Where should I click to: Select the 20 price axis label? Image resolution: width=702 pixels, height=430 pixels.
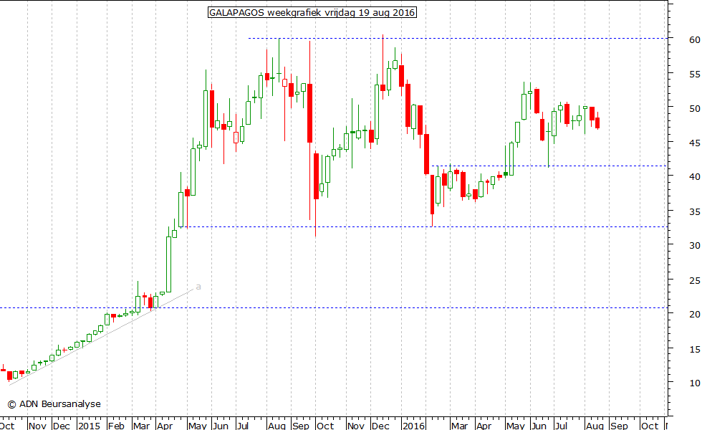(x=694, y=315)
